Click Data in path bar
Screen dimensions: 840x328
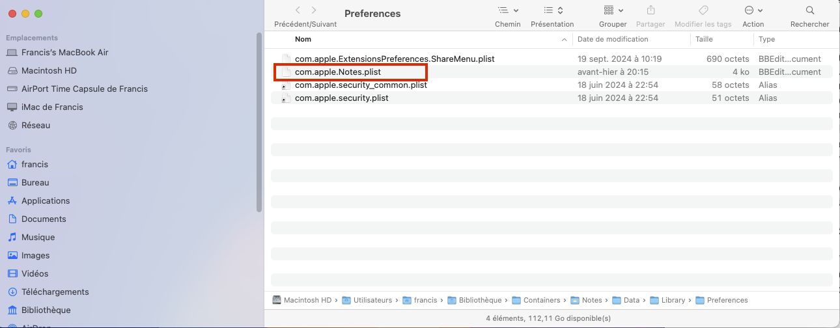point(625,300)
